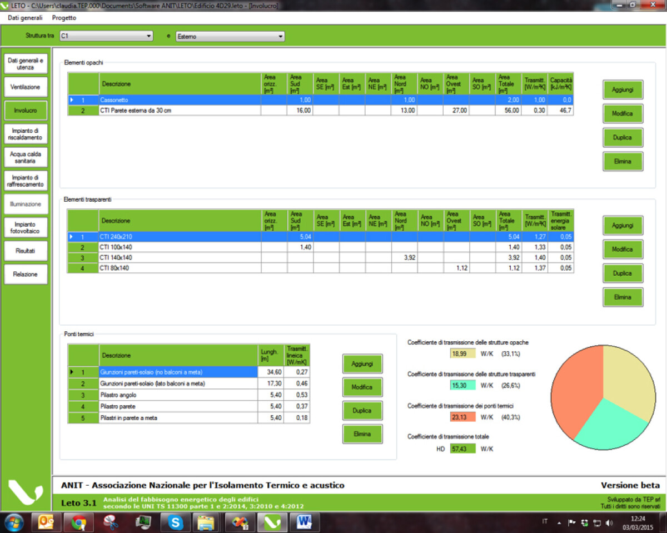This screenshot has height=533, width=667.
Task: Click Elimina in Elementi trasparenti
Action: [x=623, y=297]
